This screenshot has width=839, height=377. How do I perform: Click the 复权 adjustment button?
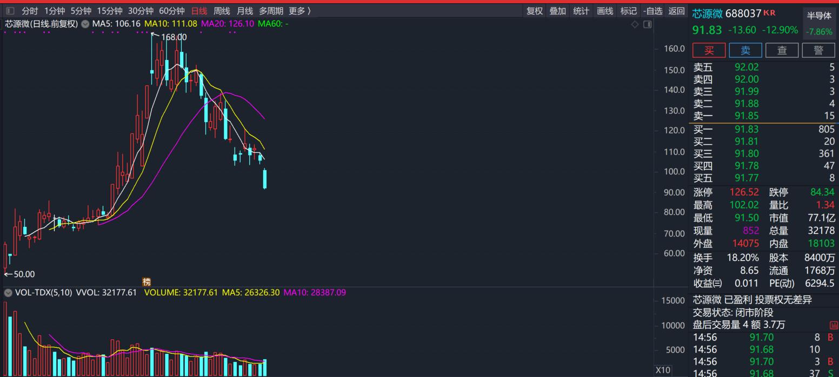click(x=535, y=11)
